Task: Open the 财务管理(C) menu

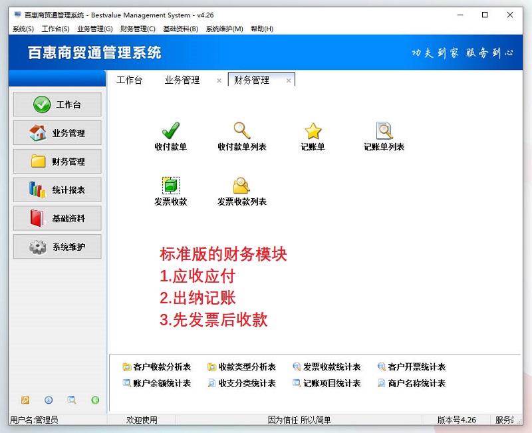Action: [138, 29]
